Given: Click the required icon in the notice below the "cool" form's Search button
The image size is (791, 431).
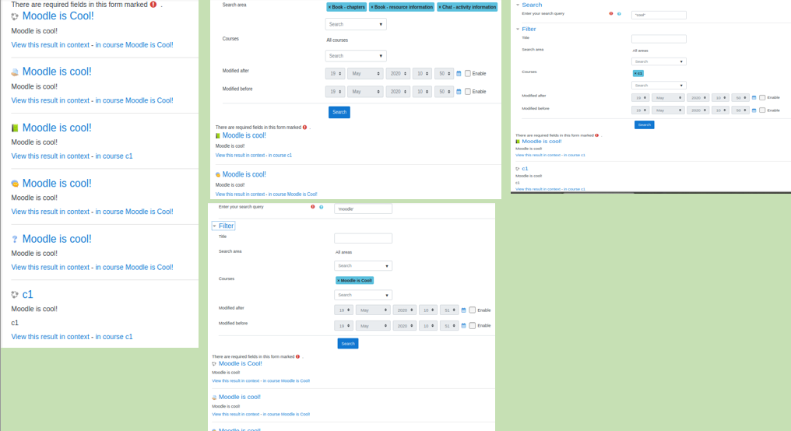Looking at the screenshot, I should pos(597,135).
